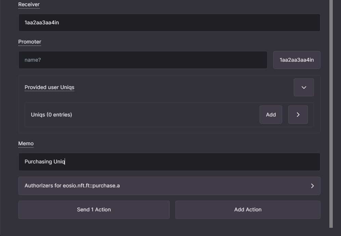The width and height of the screenshot is (341, 236).
Task: Click the vertical scrollbar on the right
Action: (331, 113)
